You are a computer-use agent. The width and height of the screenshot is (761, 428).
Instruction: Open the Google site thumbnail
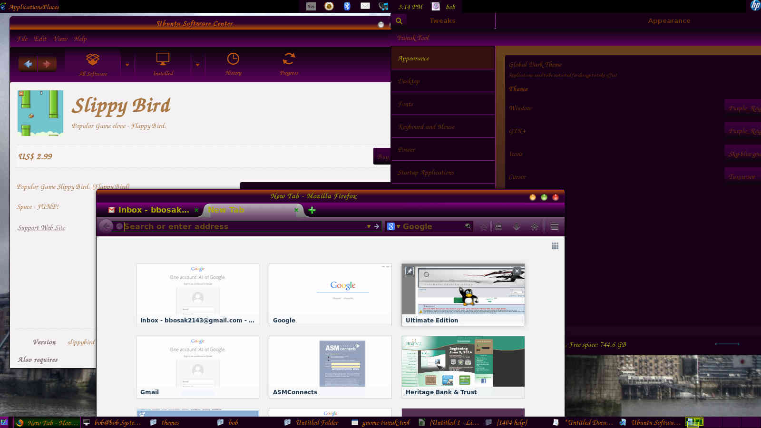pyautogui.click(x=330, y=295)
